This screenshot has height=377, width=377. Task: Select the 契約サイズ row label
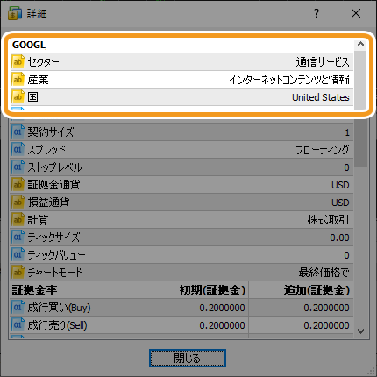tap(51, 132)
